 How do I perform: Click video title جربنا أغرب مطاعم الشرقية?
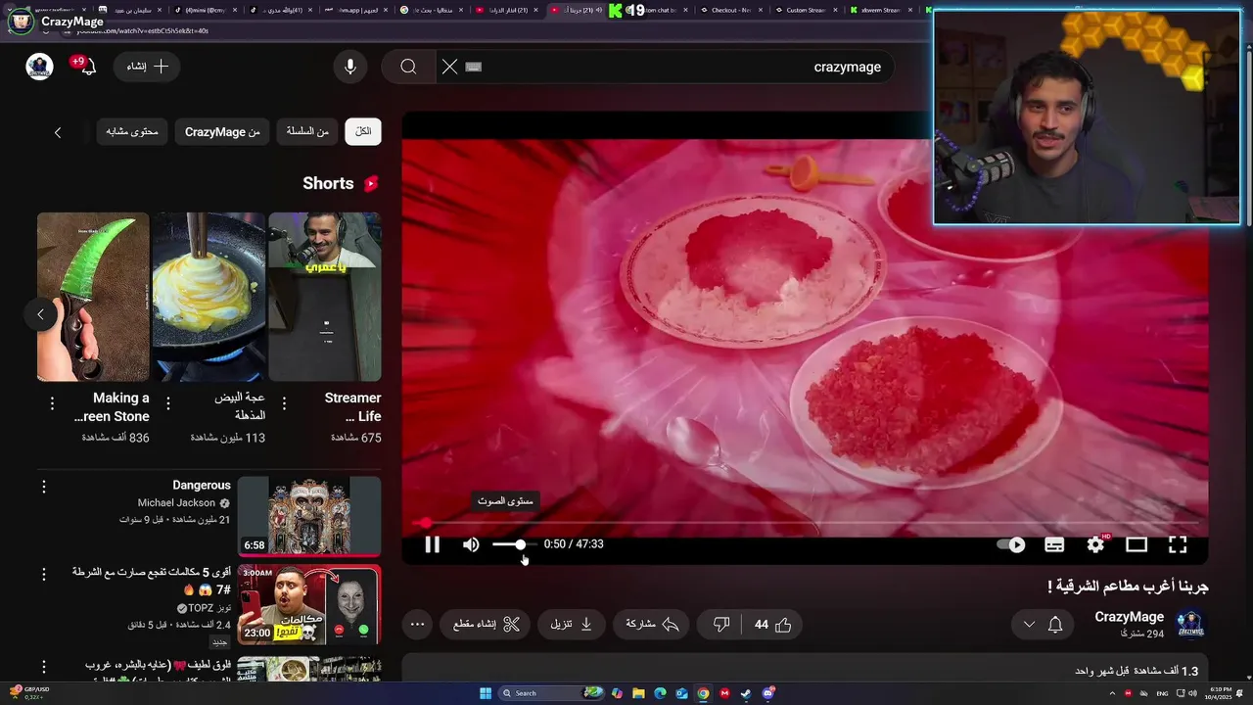[x=1128, y=587]
